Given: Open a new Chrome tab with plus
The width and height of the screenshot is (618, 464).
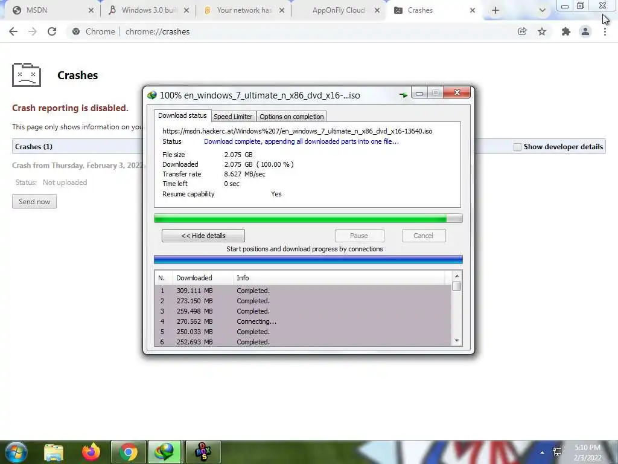Looking at the screenshot, I should pyautogui.click(x=495, y=10).
